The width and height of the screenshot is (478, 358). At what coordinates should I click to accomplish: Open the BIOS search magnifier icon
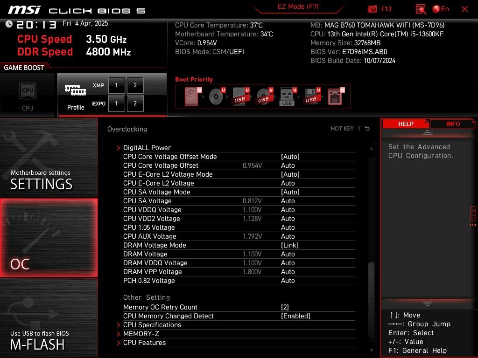pos(421,9)
